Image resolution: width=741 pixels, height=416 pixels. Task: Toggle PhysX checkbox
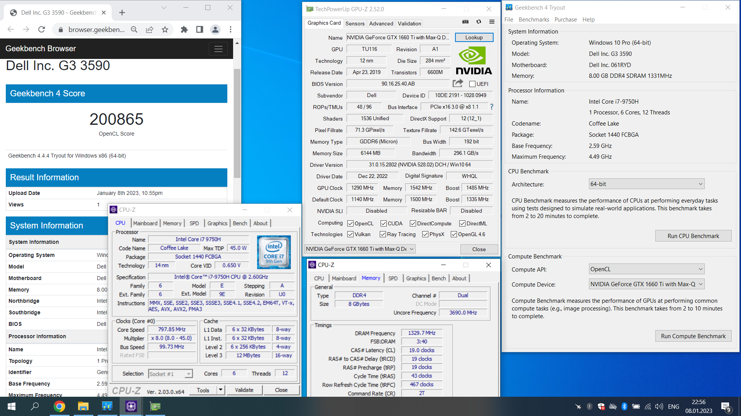[425, 234]
